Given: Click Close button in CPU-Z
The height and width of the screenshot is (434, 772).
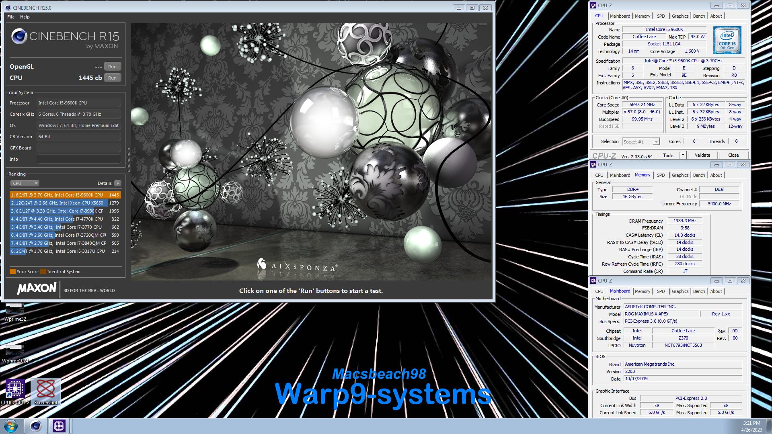Looking at the screenshot, I should 733,155.
